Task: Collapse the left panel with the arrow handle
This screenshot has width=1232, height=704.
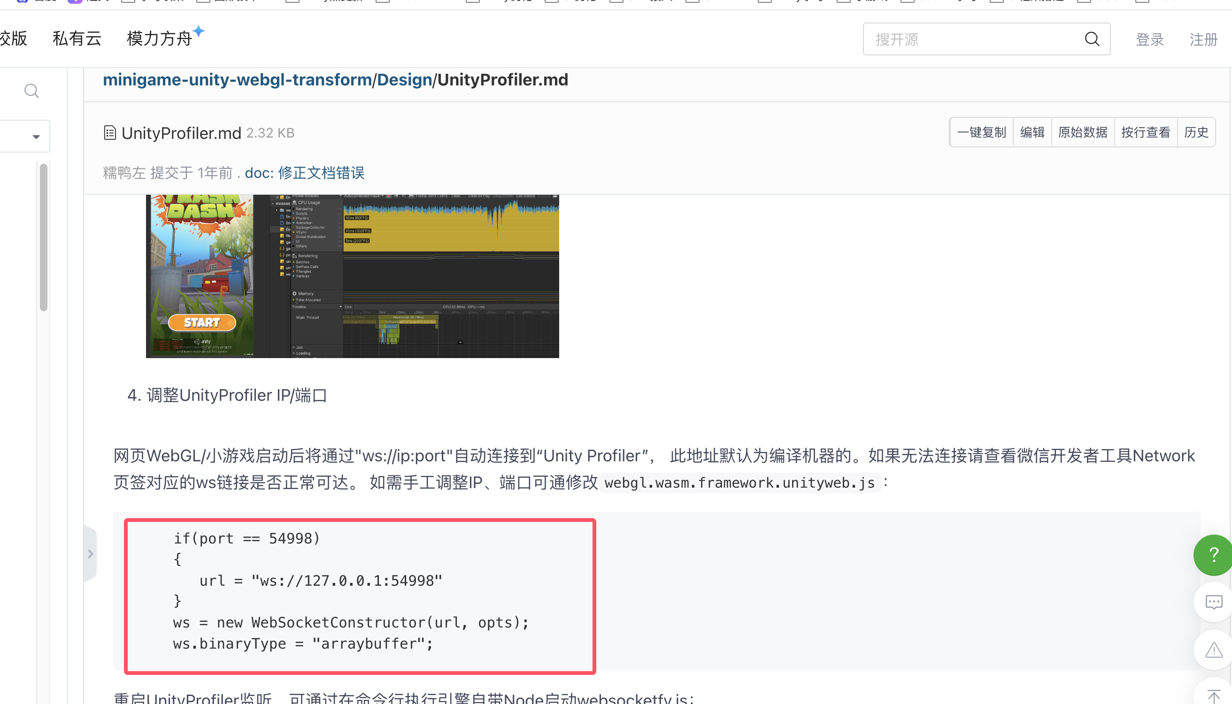Action: click(91, 554)
